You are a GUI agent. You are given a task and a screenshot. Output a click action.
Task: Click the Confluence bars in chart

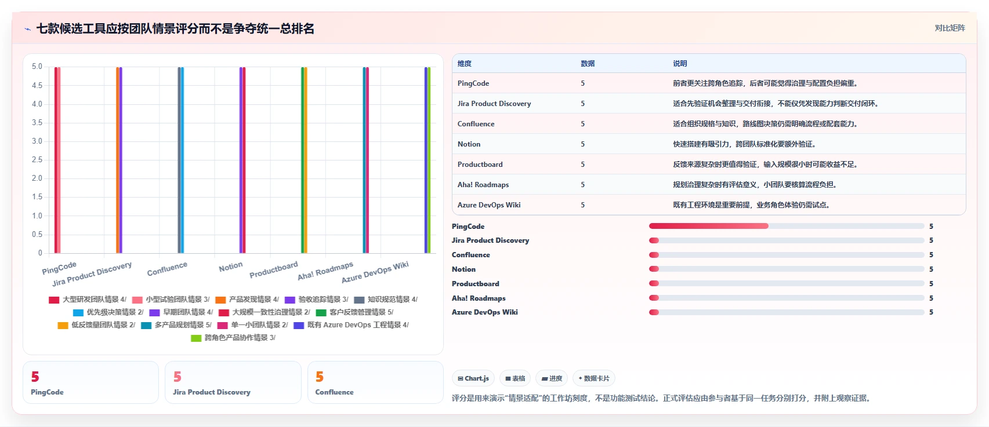click(x=181, y=160)
